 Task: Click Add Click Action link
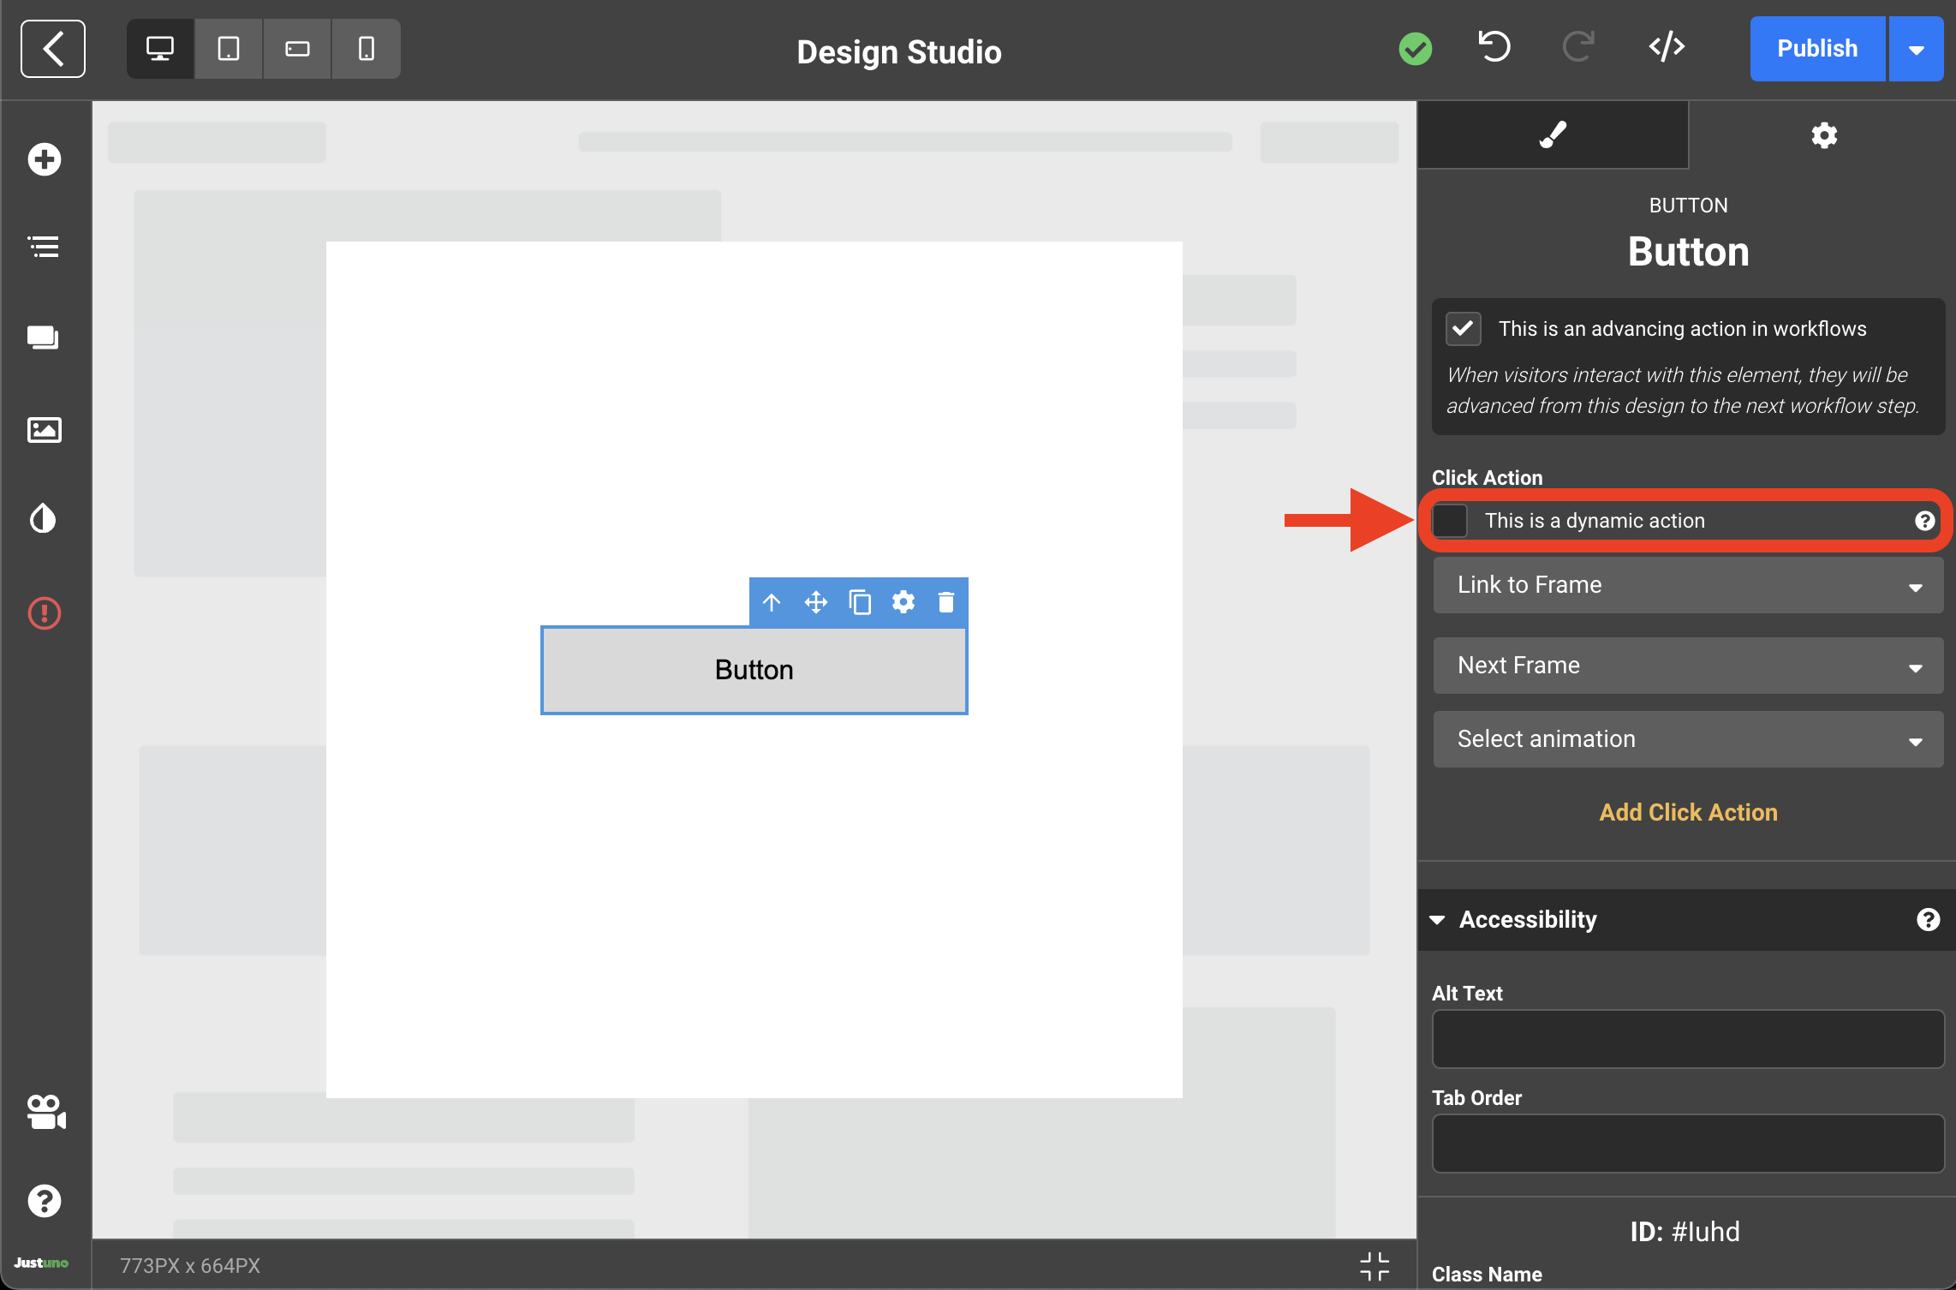click(x=1688, y=812)
